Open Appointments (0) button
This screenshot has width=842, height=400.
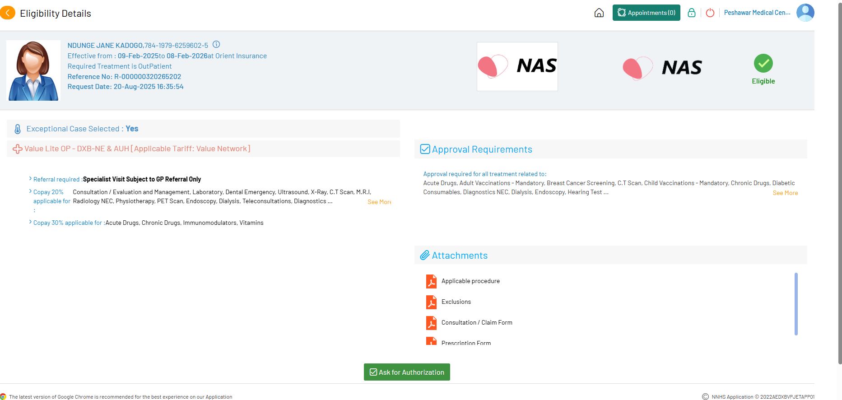click(646, 13)
